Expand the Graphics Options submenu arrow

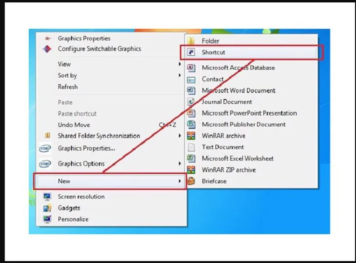[x=179, y=164]
